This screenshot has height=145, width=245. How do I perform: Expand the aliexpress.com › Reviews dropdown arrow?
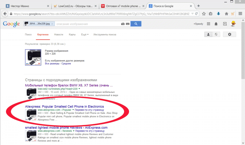coord(73,131)
